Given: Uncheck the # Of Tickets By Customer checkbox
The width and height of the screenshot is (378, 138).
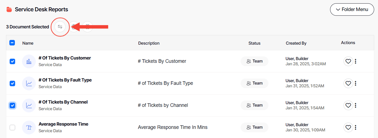Looking at the screenshot, I should [x=12, y=61].
